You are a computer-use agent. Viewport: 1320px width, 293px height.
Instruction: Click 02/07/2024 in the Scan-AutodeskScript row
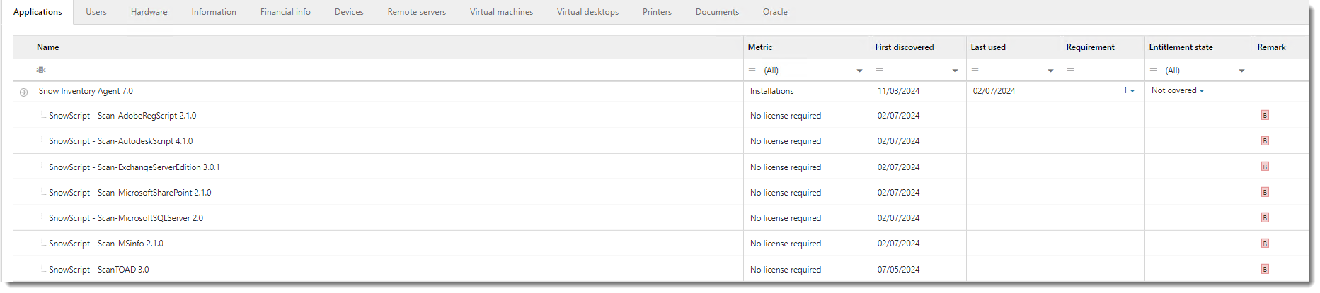pos(898,141)
